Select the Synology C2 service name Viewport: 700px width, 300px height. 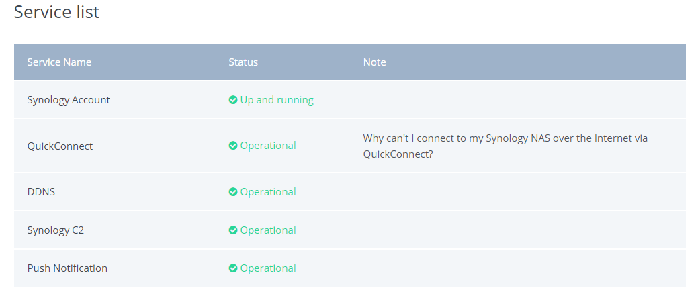pos(55,230)
